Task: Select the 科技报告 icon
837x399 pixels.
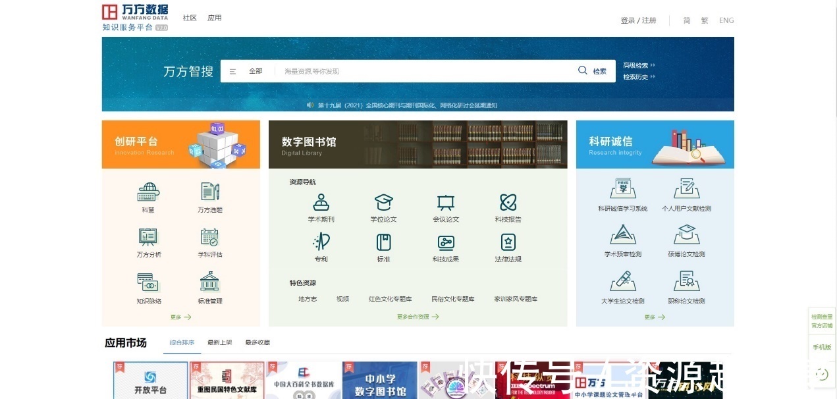Action: pyautogui.click(x=508, y=203)
